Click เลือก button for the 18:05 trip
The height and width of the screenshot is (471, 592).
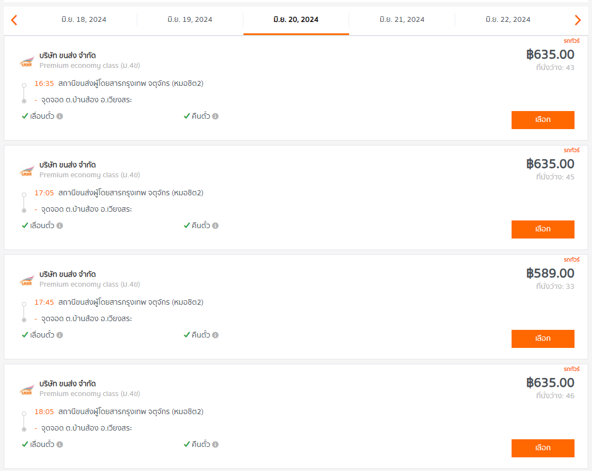[x=543, y=448]
